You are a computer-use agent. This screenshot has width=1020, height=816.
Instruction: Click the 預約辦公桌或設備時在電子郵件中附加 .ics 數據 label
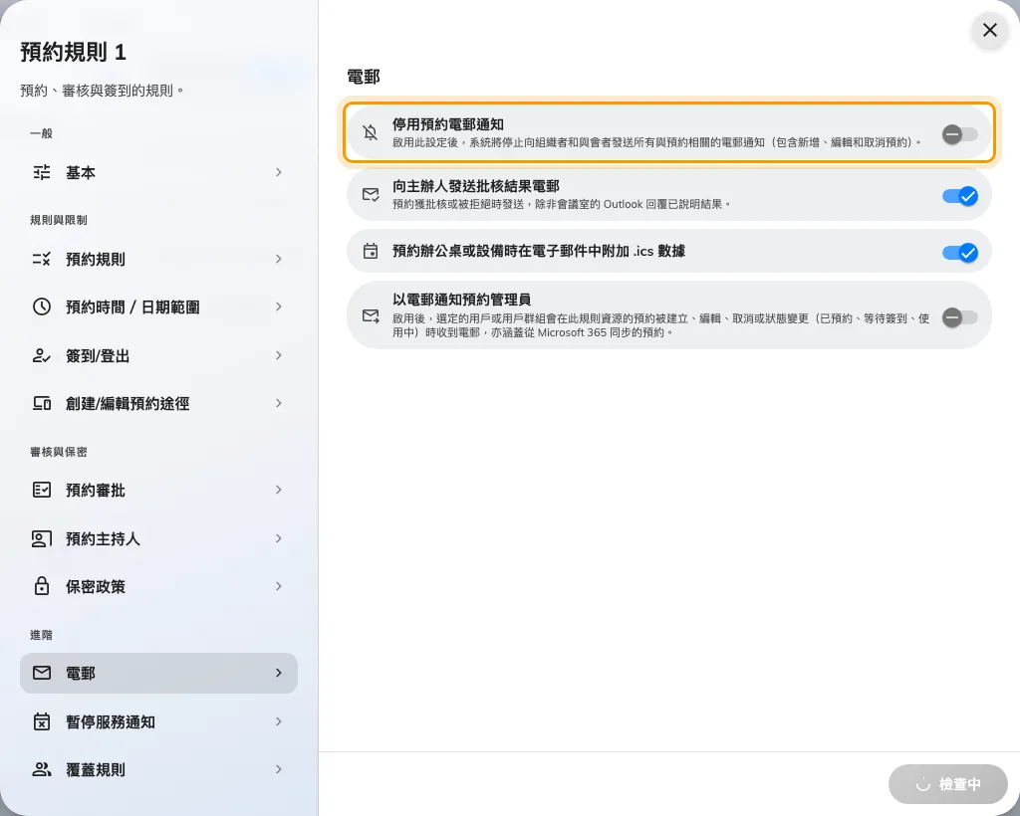[539, 251]
